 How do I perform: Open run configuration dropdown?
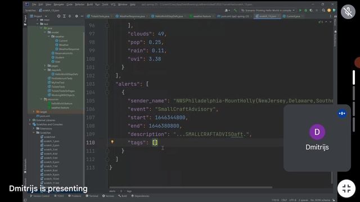(x=268, y=10)
